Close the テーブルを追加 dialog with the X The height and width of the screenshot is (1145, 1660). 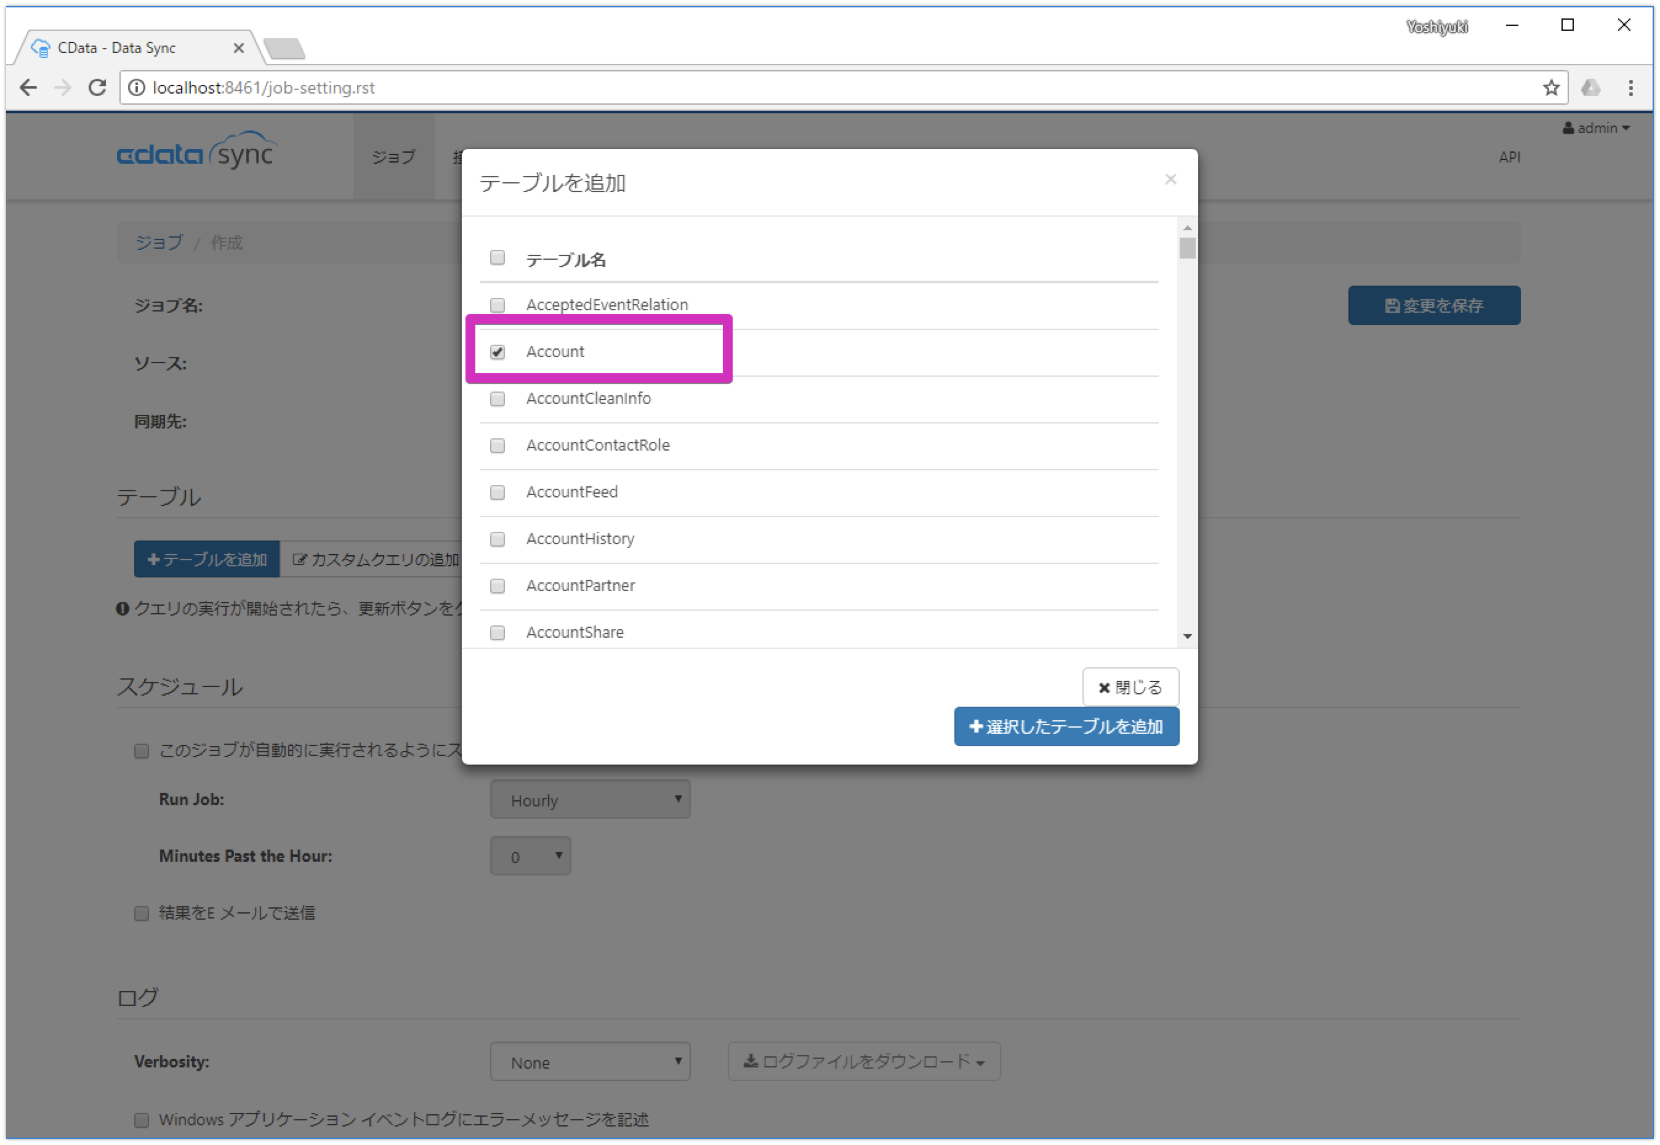pos(1170,179)
